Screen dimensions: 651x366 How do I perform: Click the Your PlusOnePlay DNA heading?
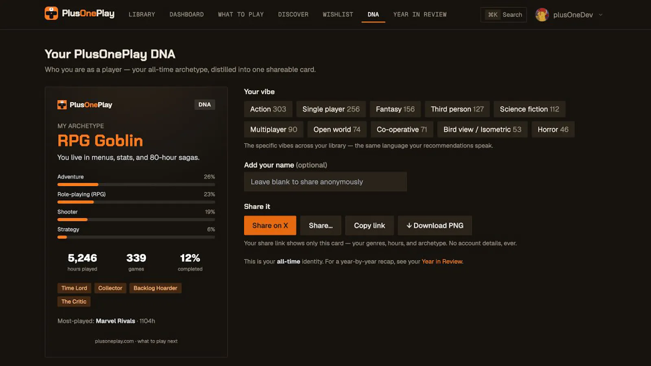(x=110, y=54)
